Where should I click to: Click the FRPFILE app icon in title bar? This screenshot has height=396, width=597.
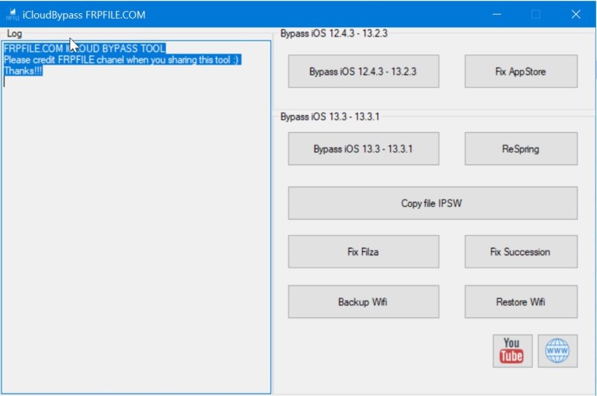[12, 15]
